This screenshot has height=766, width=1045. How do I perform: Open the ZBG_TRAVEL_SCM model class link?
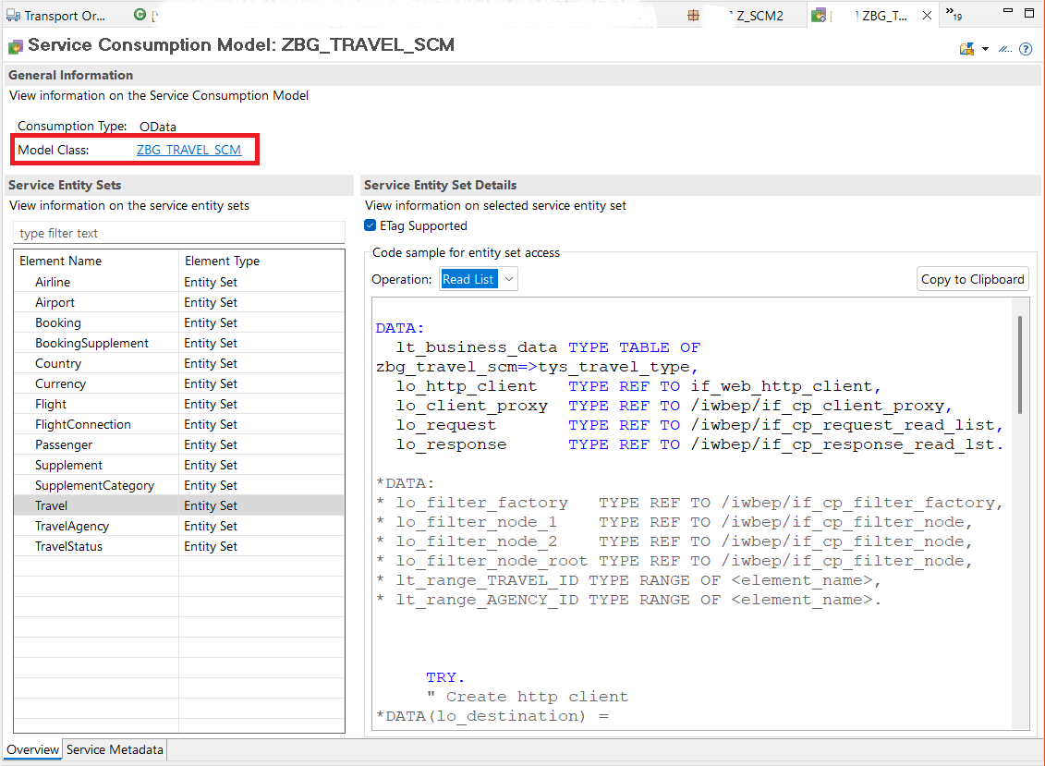point(188,150)
